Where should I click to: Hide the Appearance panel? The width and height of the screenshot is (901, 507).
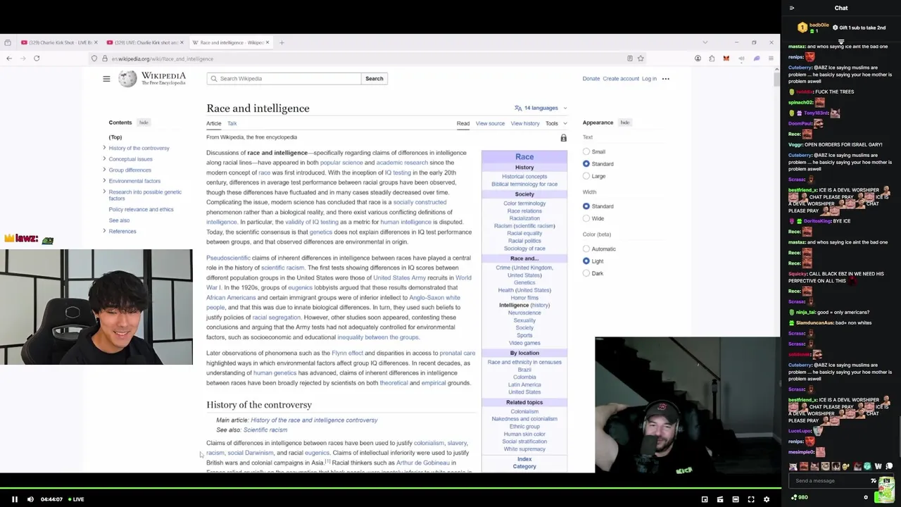click(625, 123)
